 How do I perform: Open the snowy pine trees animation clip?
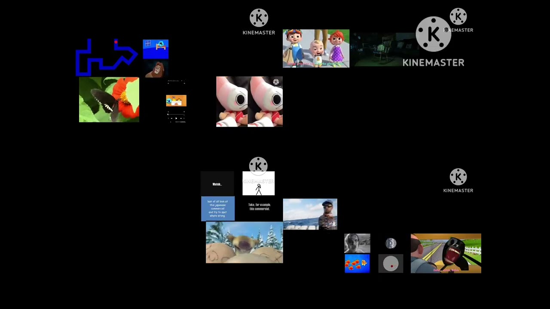point(244,242)
